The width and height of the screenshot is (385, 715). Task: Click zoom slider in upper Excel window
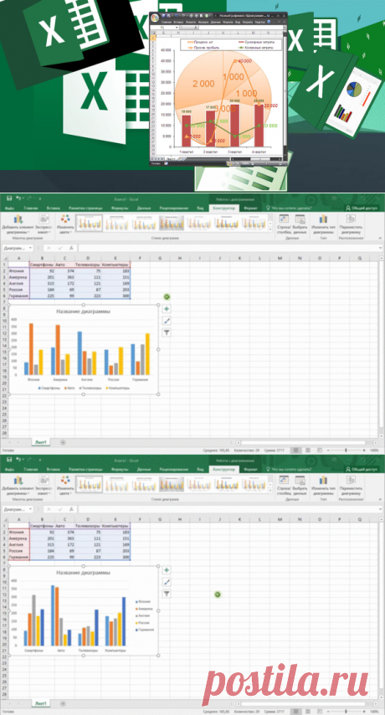pyautogui.click(x=346, y=450)
